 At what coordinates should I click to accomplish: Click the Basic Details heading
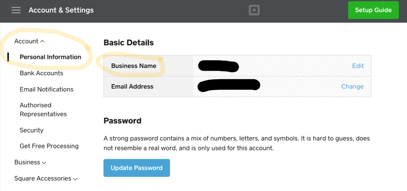[x=128, y=42]
